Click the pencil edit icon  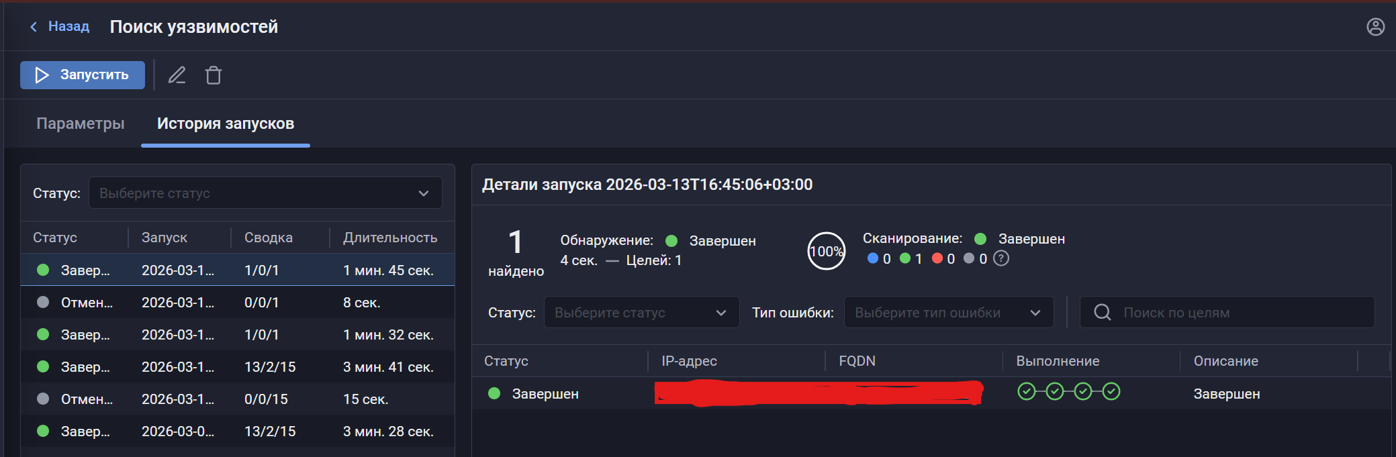(177, 75)
